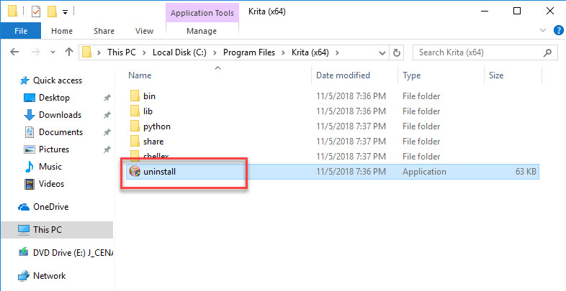Click the New folder quick access icon
The height and width of the screenshot is (291, 566).
pyautogui.click(x=53, y=11)
